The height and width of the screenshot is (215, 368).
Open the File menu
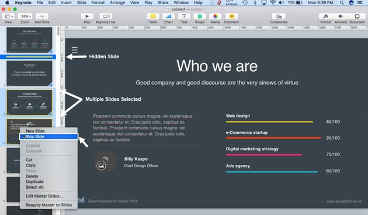pos(40,2)
